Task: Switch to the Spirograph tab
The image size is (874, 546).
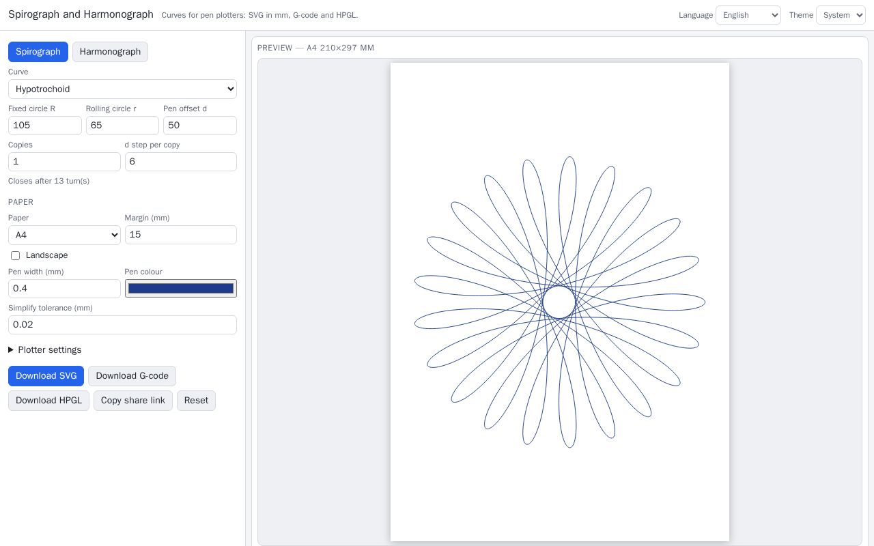Action: tap(38, 52)
